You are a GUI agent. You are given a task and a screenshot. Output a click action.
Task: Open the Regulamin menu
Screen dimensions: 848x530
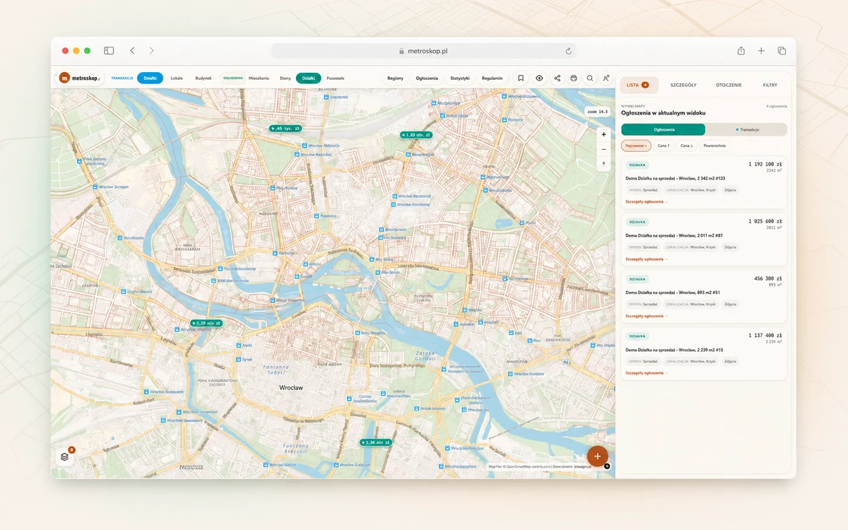pyautogui.click(x=493, y=78)
